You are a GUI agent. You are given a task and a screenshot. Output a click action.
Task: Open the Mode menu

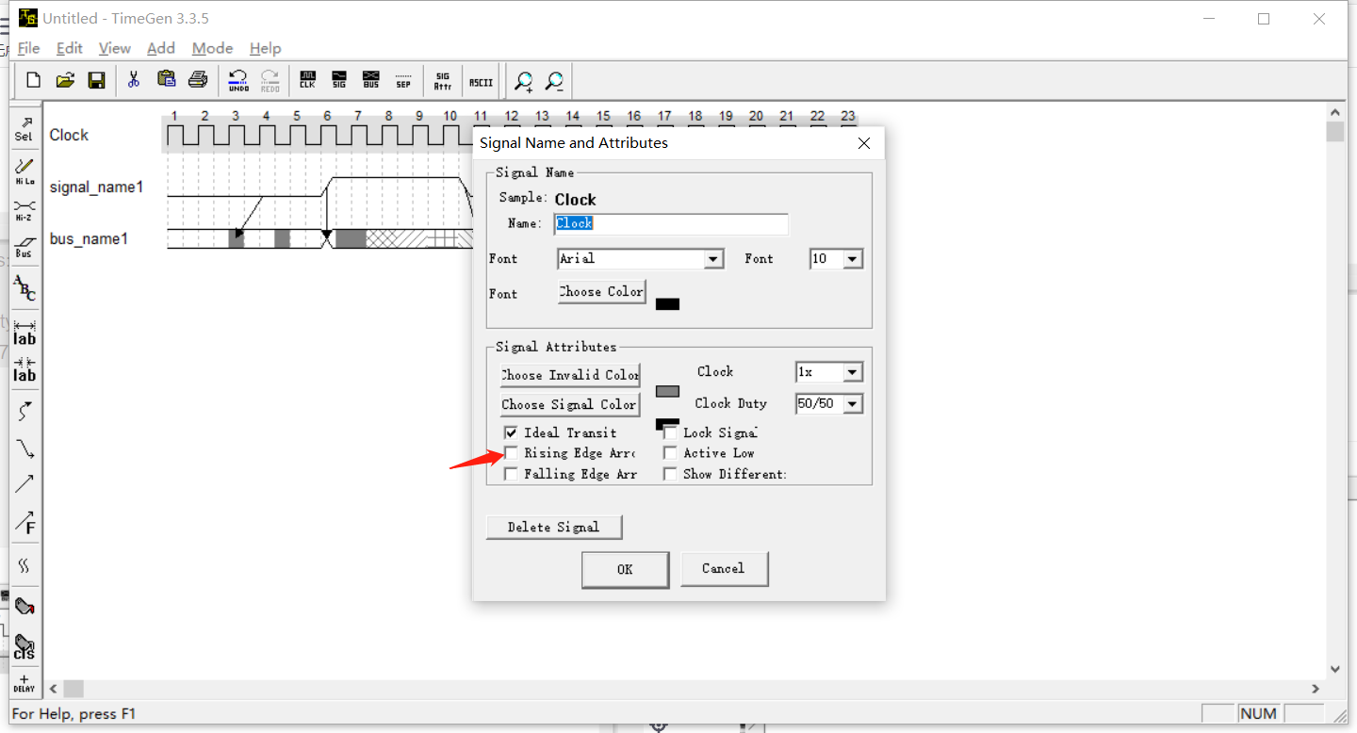tap(212, 48)
